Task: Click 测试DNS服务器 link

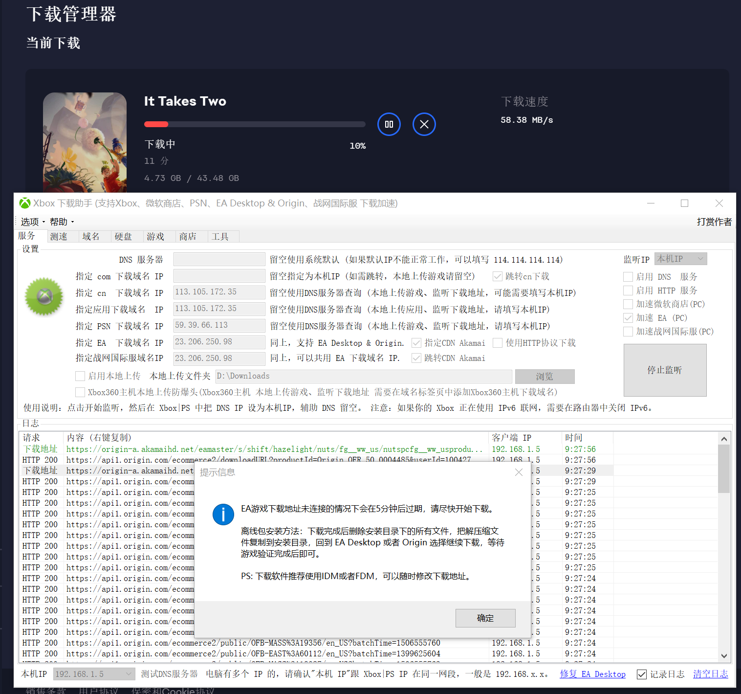Action: [169, 674]
